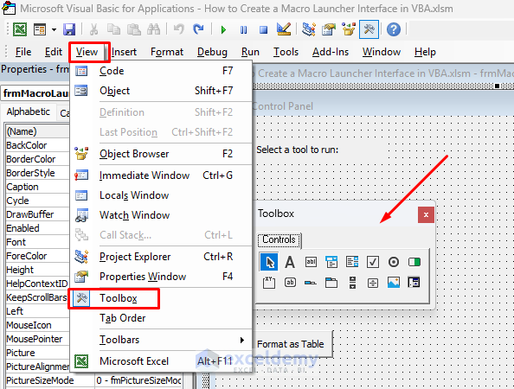Pick Select Objects arrow tool
The image size is (514, 389).
click(x=269, y=262)
